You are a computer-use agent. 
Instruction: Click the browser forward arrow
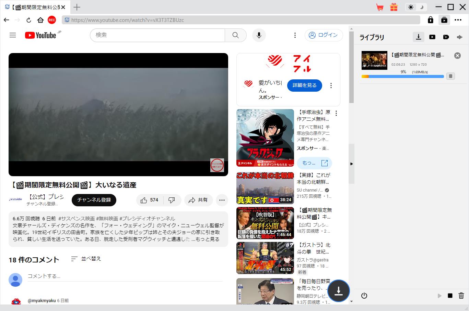click(x=17, y=20)
